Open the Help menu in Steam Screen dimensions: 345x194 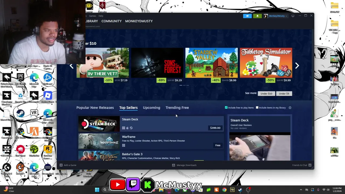101,16
